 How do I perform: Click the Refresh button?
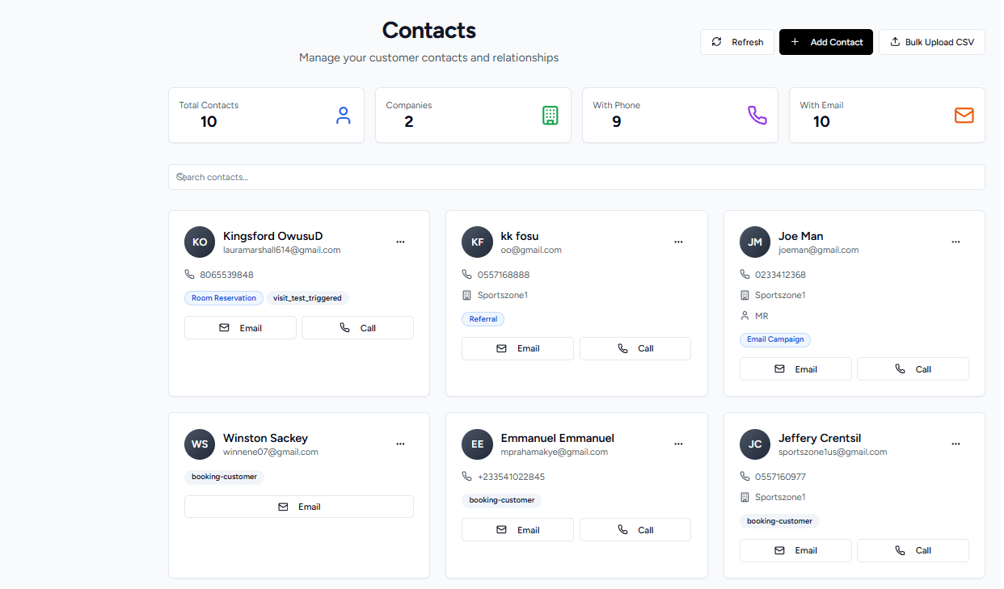[736, 42]
